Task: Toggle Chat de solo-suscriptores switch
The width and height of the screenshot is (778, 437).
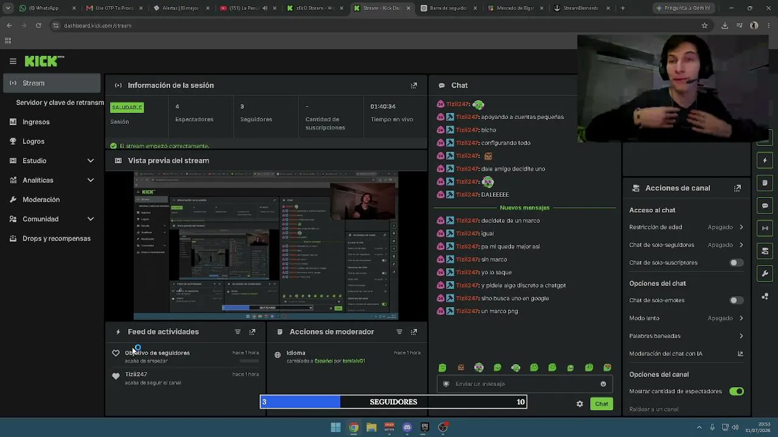Action: (x=736, y=263)
